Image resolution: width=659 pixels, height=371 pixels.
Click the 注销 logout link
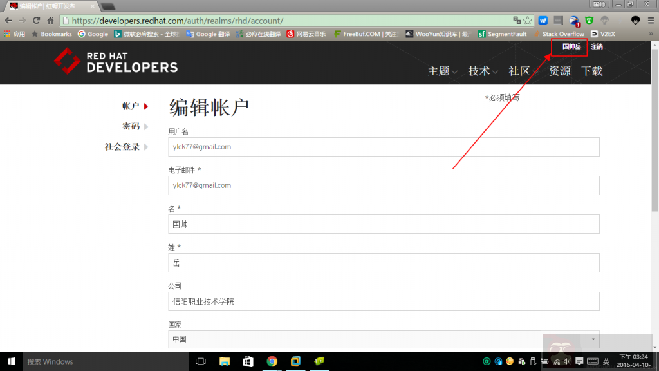pos(595,46)
